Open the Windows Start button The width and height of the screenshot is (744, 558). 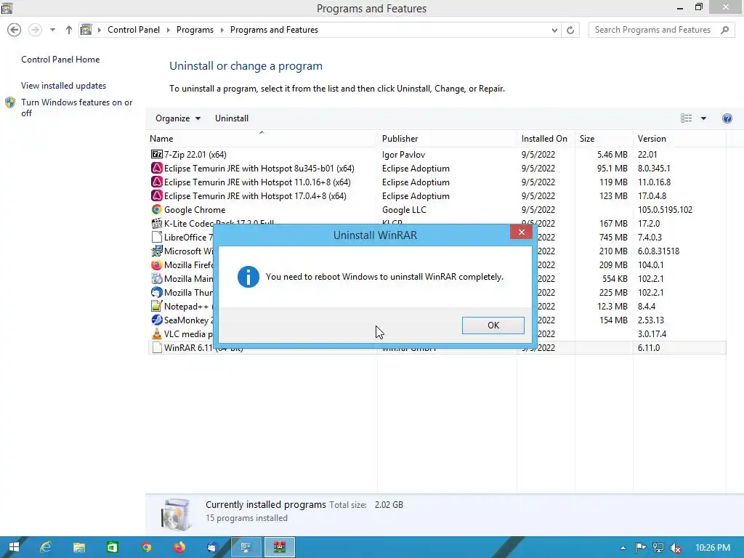point(14,548)
